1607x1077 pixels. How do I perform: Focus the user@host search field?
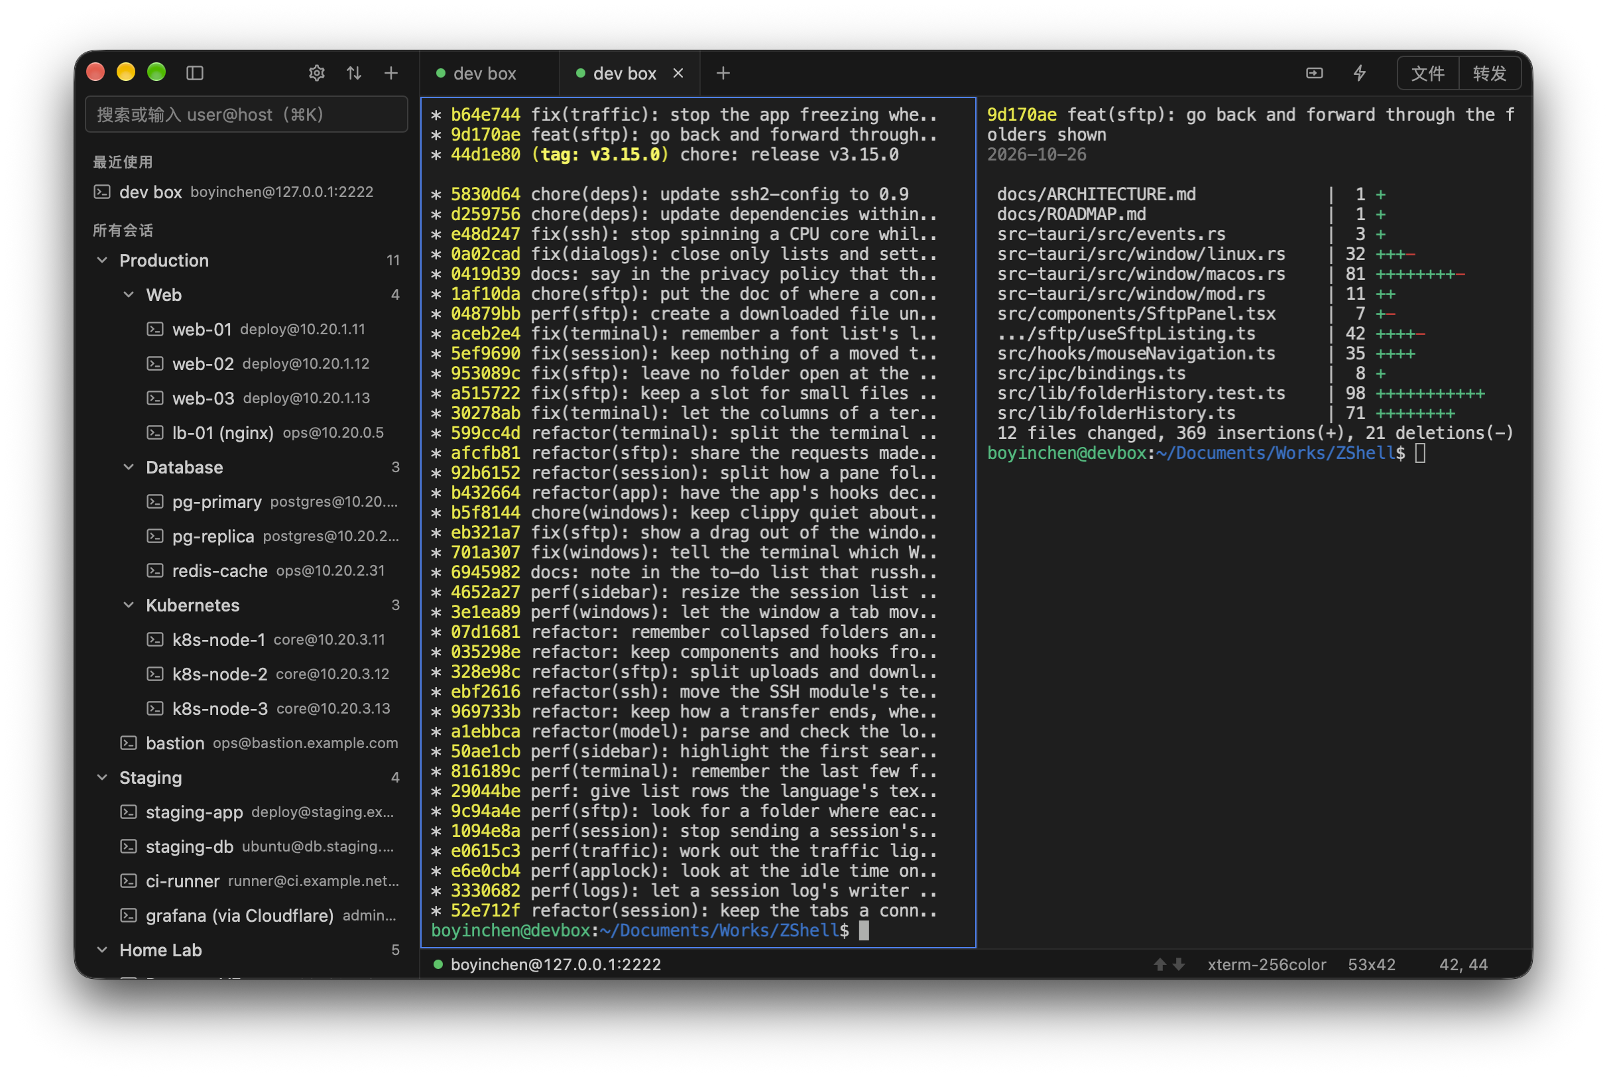[x=247, y=114]
